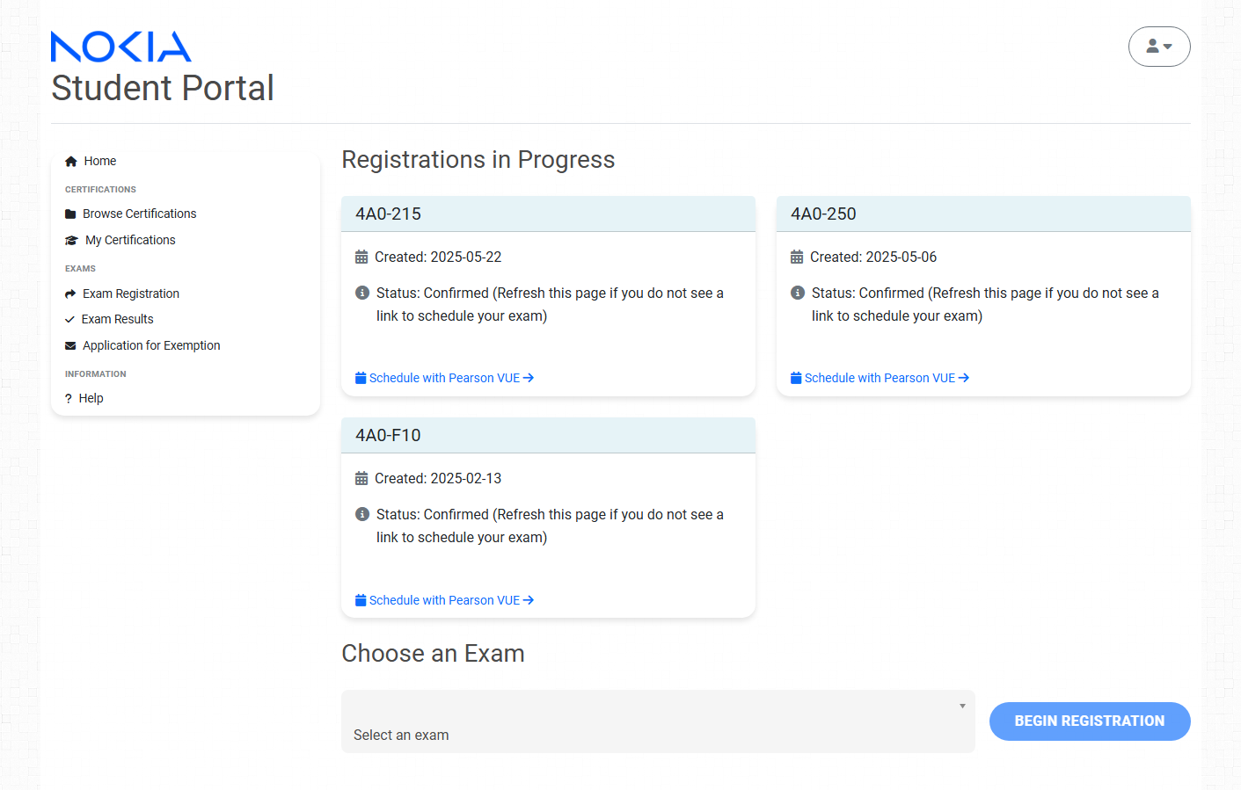Click the folder icon beside Browse Certifications
The image size is (1241, 790).
pos(70,214)
